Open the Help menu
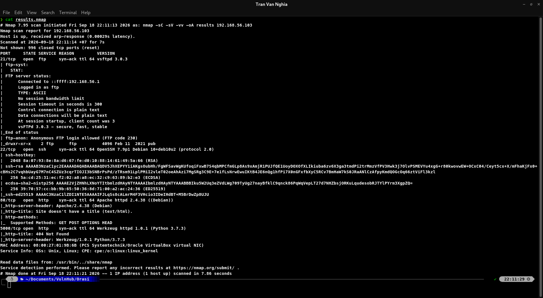The width and height of the screenshot is (543, 298). pyautogui.click(x=86, y=12)
